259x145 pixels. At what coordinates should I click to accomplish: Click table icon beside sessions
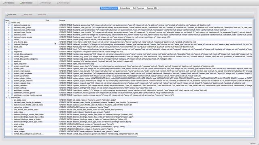[x=12, y=61]
